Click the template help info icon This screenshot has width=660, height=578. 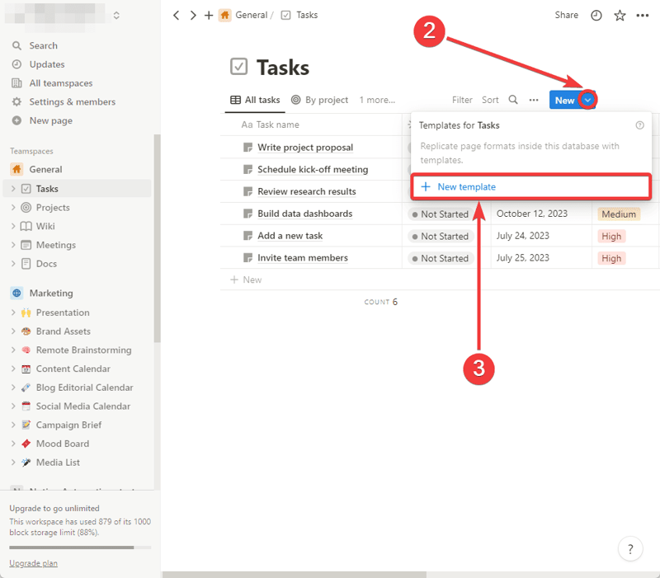(x=639, y=125)
